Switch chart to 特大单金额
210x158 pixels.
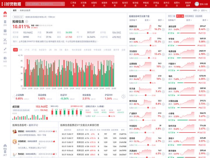tap(76, 50)
